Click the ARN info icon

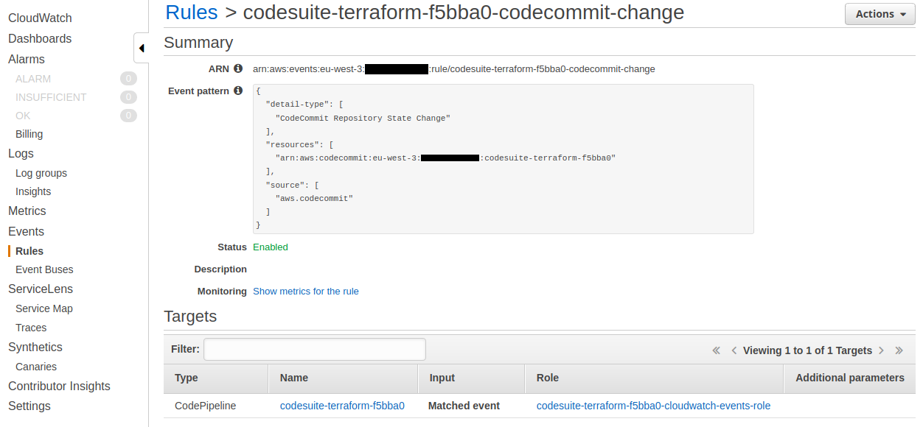pyautogui.click(x=238, y=68)
